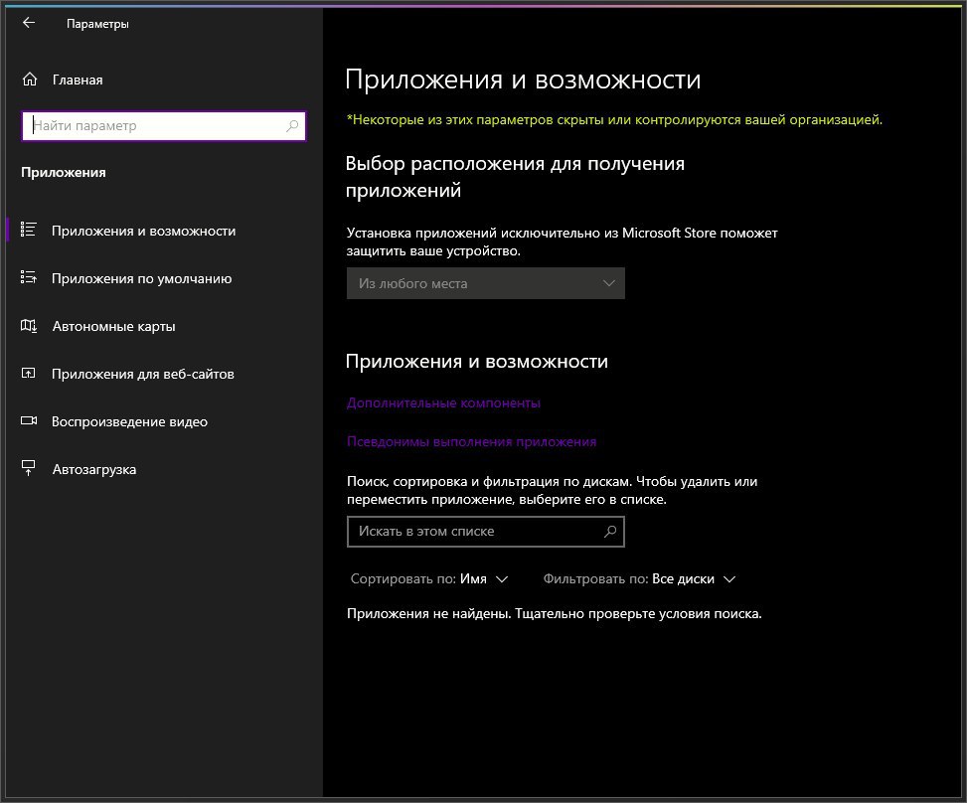Click Выбор расположения для получения приложений heading
Viewport: 967px width, 803px height.
(515, 176)
